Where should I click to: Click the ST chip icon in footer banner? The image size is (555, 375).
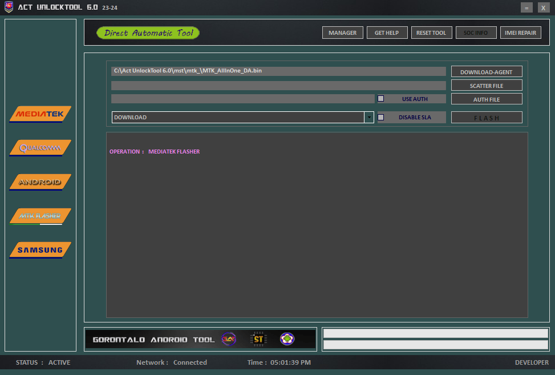point(257,338)
